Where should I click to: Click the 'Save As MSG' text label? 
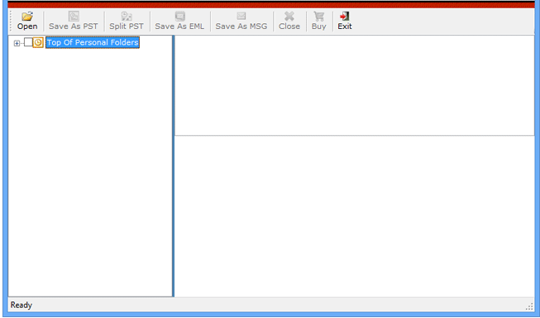point(241,26)
